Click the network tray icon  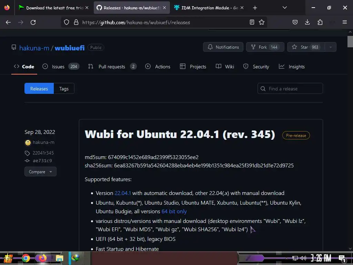[295, 258]
